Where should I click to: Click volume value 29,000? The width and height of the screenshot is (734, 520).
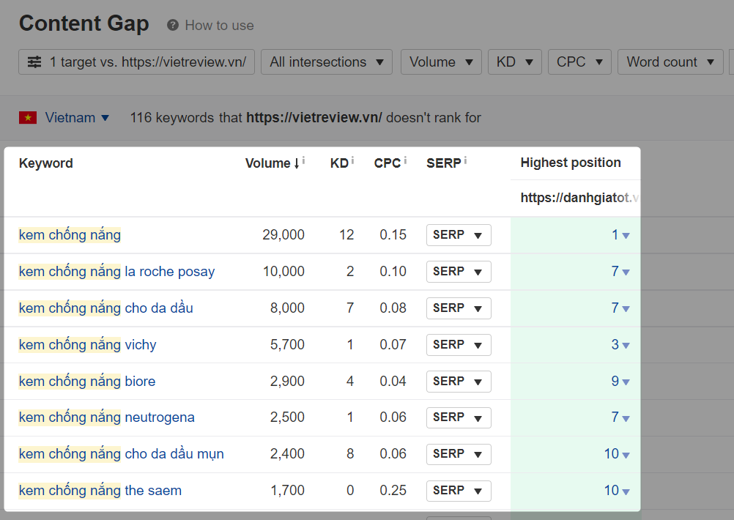coord(283,234)
